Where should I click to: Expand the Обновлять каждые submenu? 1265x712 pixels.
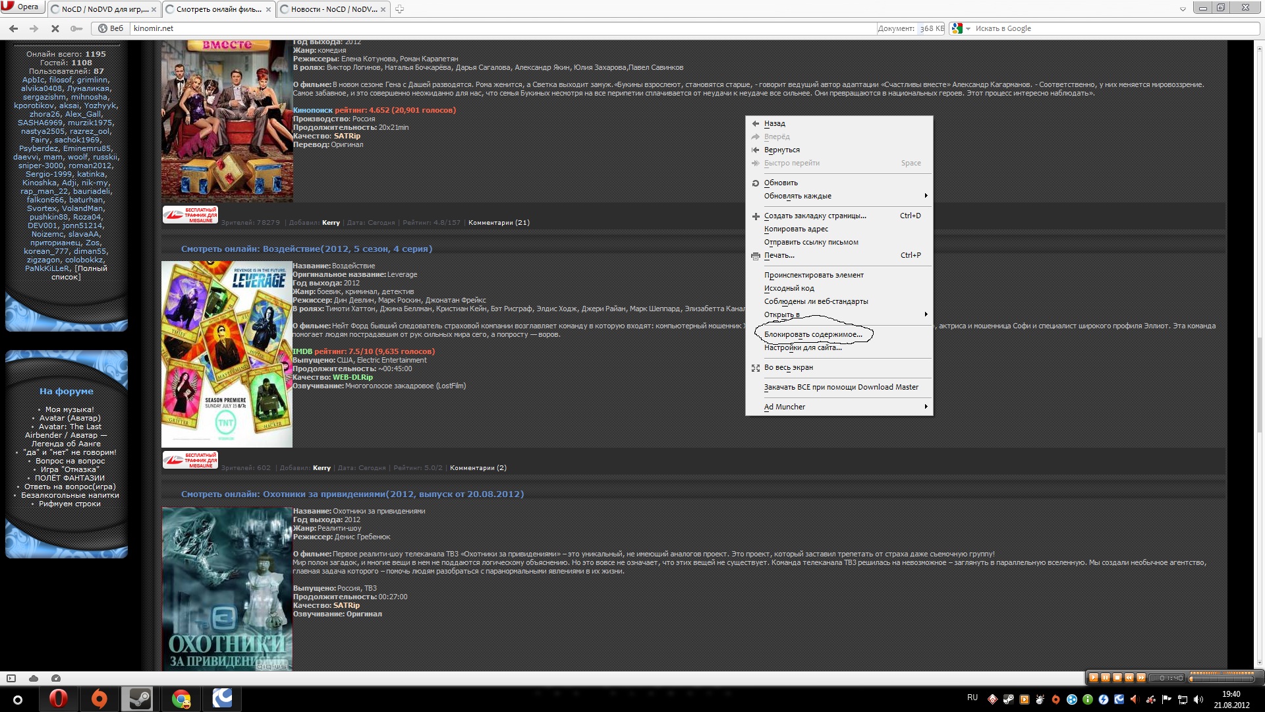click(839, 196)
